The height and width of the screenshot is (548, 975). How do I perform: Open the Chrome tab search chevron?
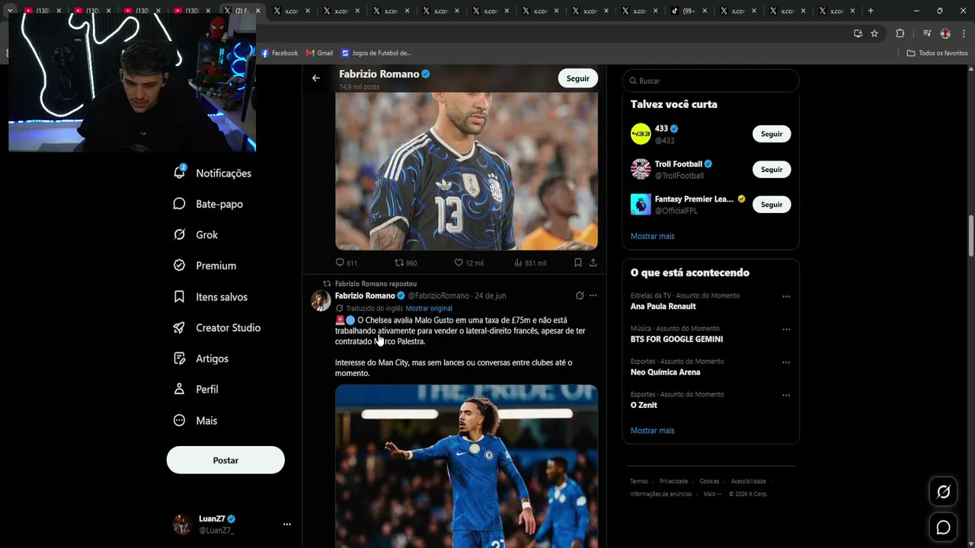pos(10,11)
